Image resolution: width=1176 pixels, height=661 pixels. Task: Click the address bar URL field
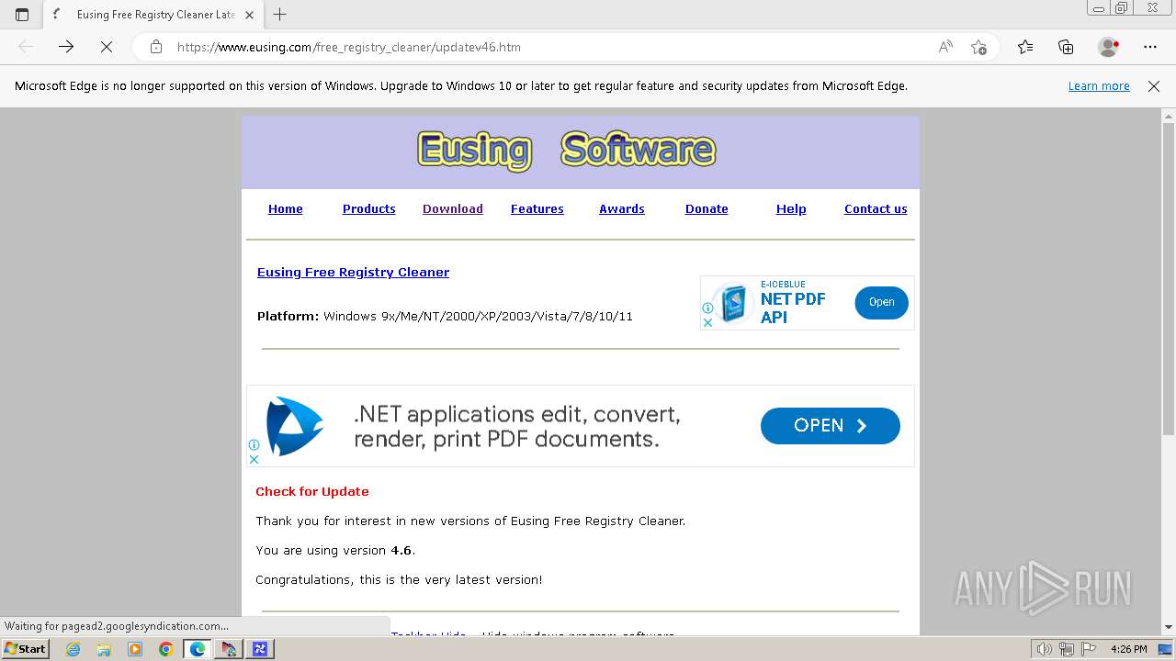click(551, 47)
